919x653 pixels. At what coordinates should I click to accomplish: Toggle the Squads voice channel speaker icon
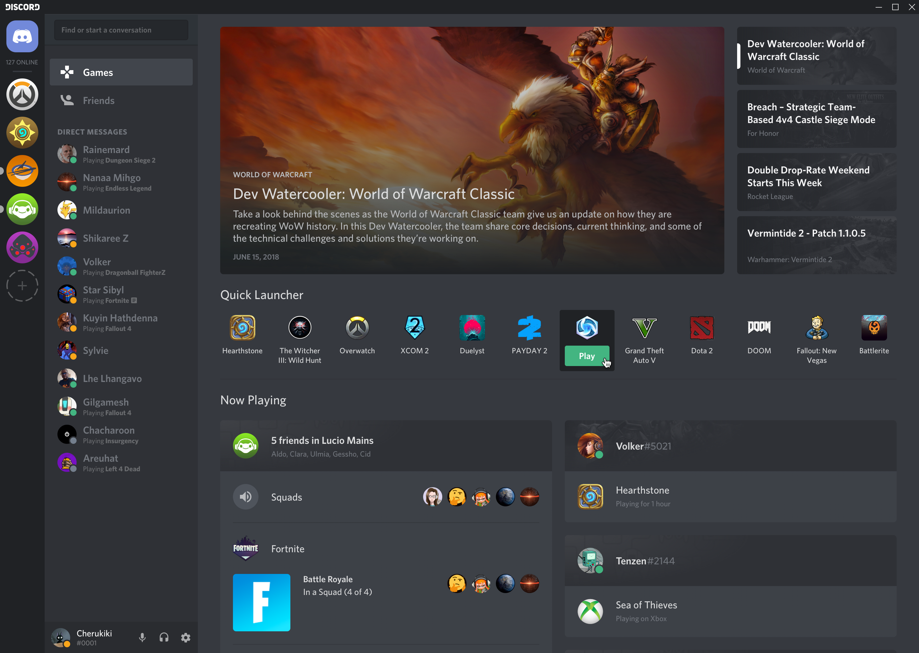point(246,496)
